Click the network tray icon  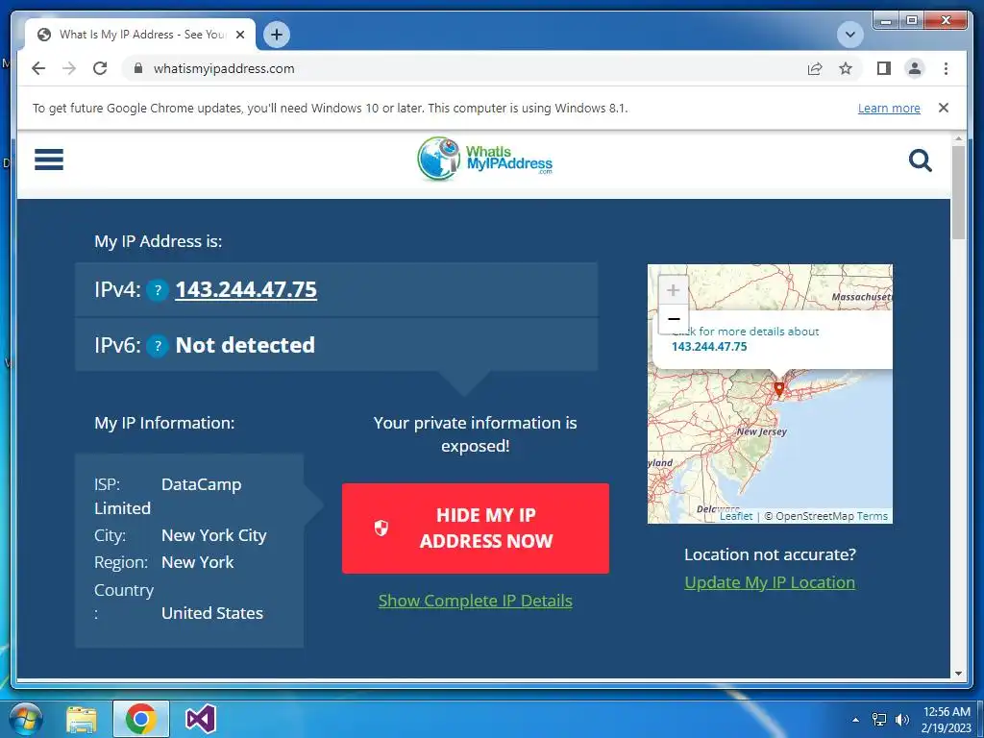879,720
